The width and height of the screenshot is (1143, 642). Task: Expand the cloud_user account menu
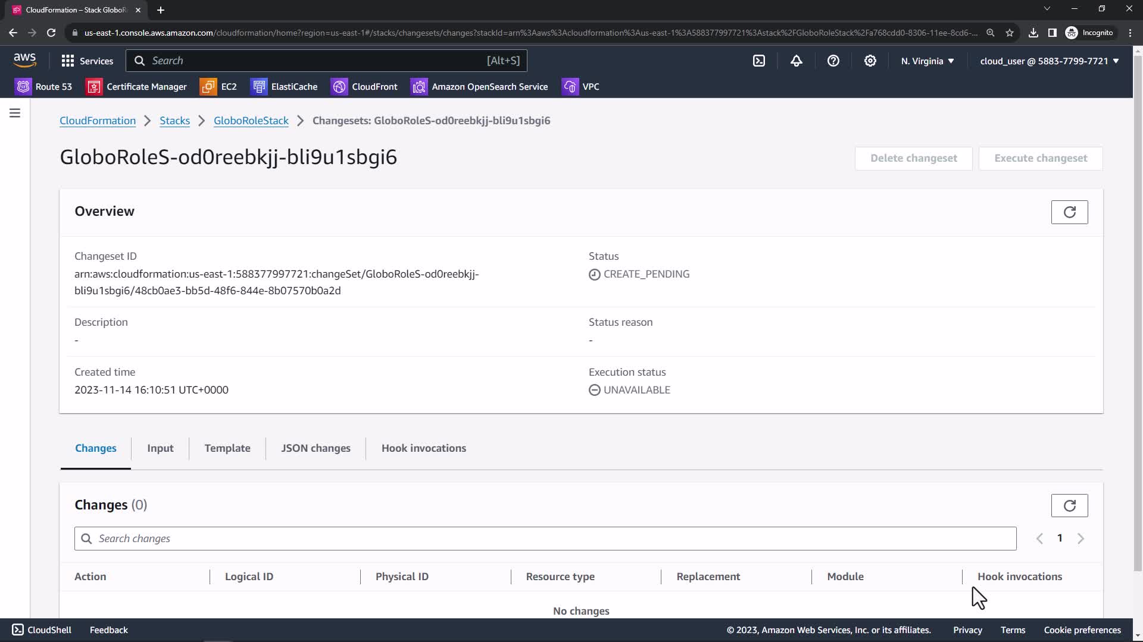(1049, 61)
